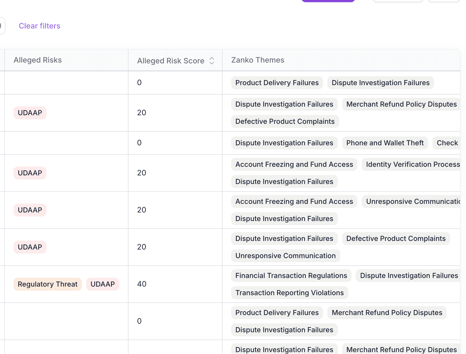Expand sorting options via the Alleged Risk Score chevron
466x354 pixels.
pyautogui.click(x=212, y=61)
